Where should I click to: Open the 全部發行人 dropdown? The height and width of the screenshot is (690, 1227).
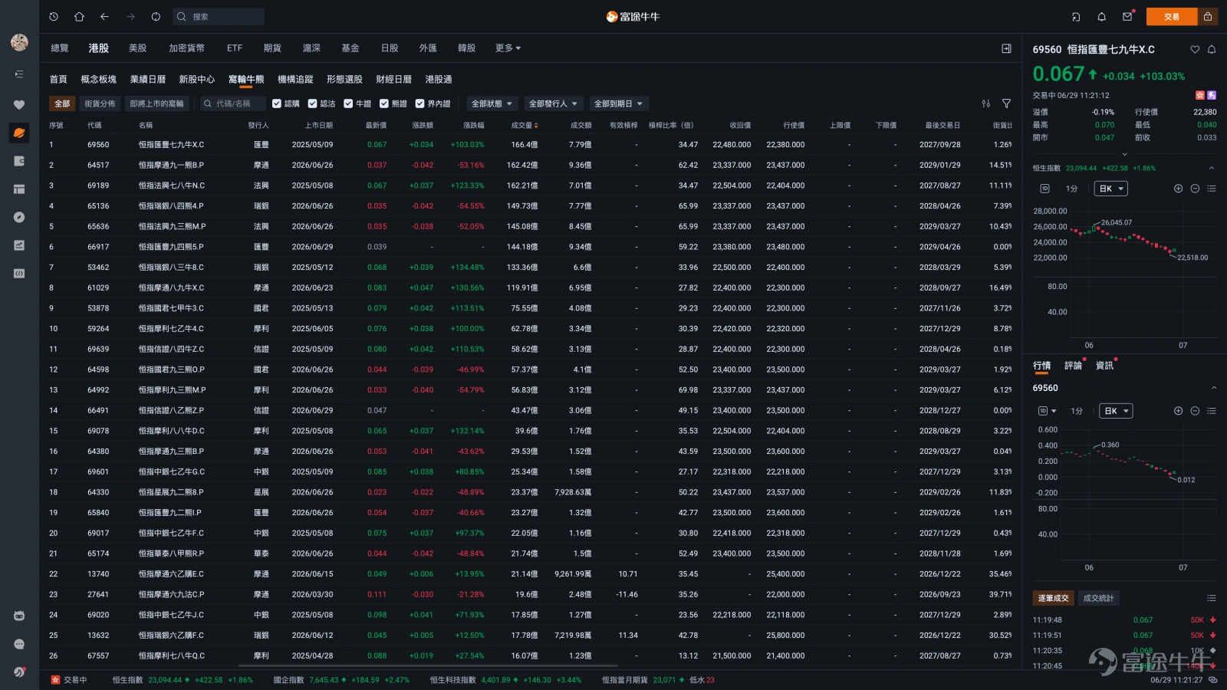553,103
